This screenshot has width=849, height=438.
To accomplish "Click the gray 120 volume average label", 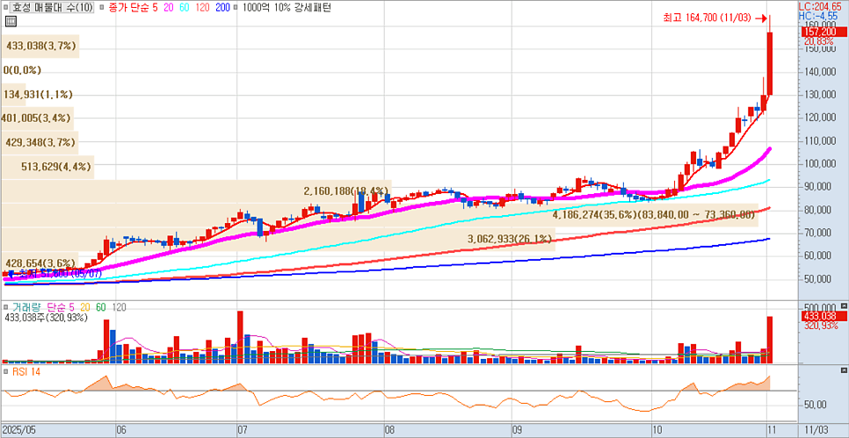I will tap(118, 307).
